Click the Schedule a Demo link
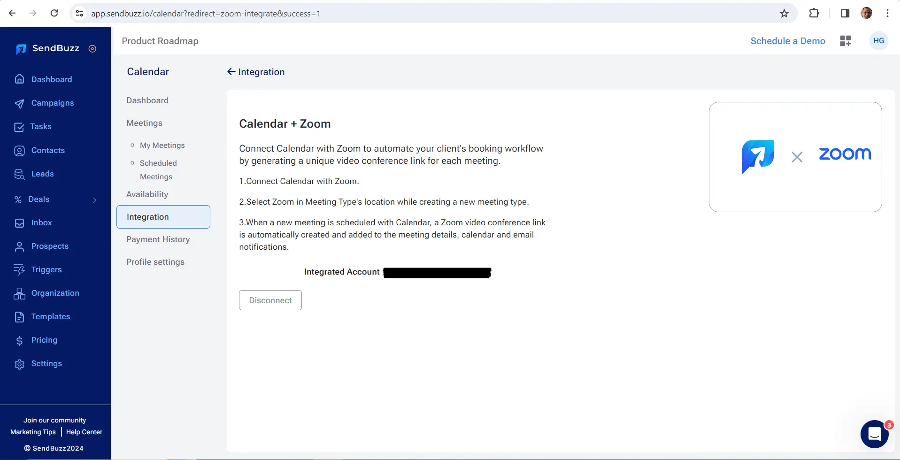This screenshot has width=900, height=460. pos(787,41)
